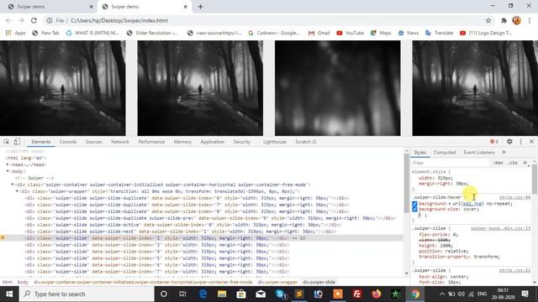Screen dimensions: 538x302
Task: Collapse the body element node
Action: coord(8,171)
